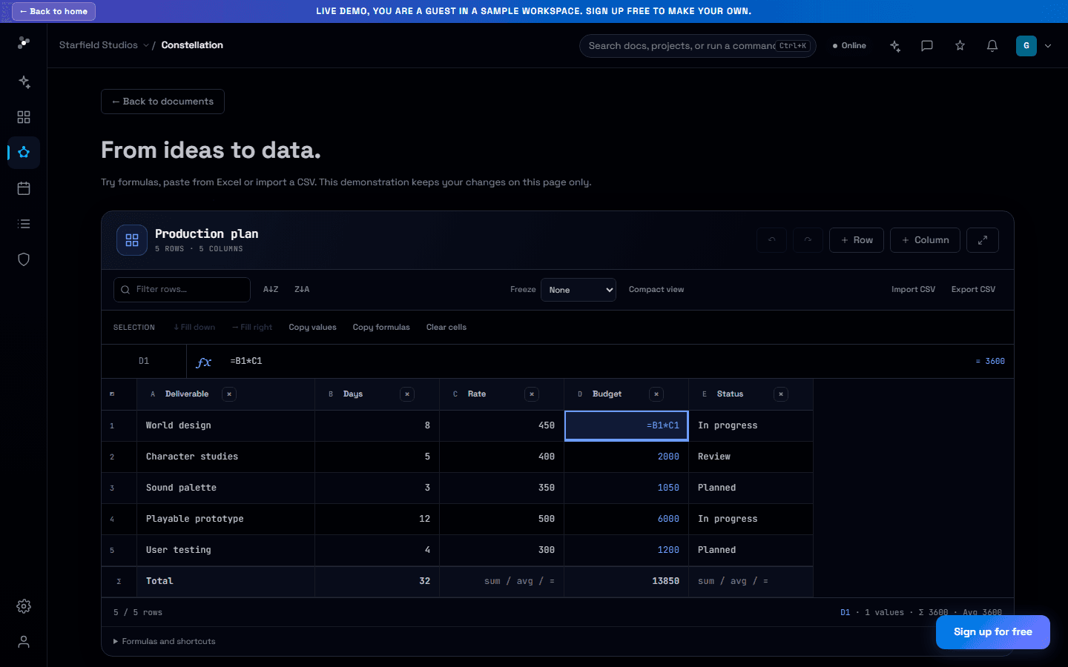
Task: Select budget cell showing 2000
Action: tap(626, 457)
